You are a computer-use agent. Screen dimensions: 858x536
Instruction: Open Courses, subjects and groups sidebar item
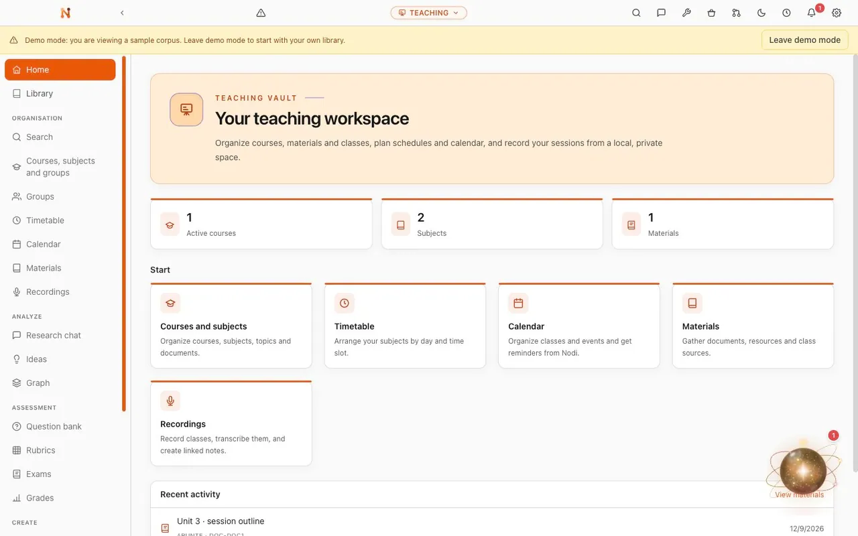pos(60,167)
